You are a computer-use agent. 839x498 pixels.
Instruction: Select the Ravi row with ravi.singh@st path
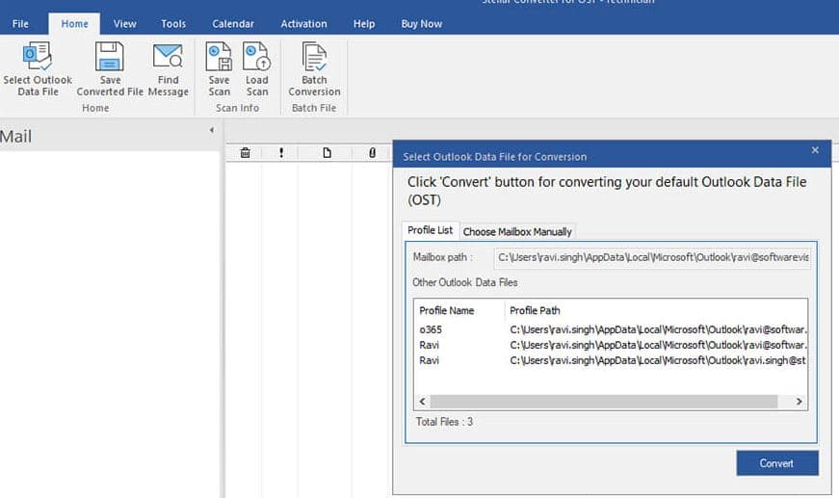click(x=611, y=360)
